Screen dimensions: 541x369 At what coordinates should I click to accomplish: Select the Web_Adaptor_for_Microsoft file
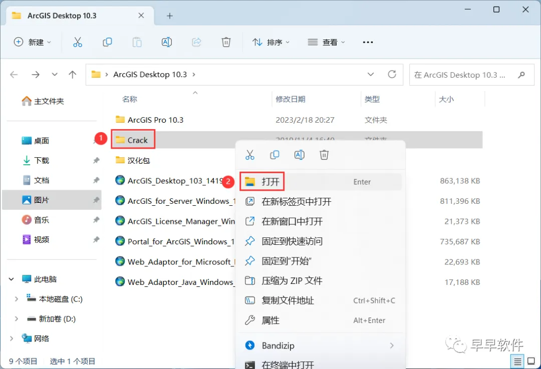175,262
